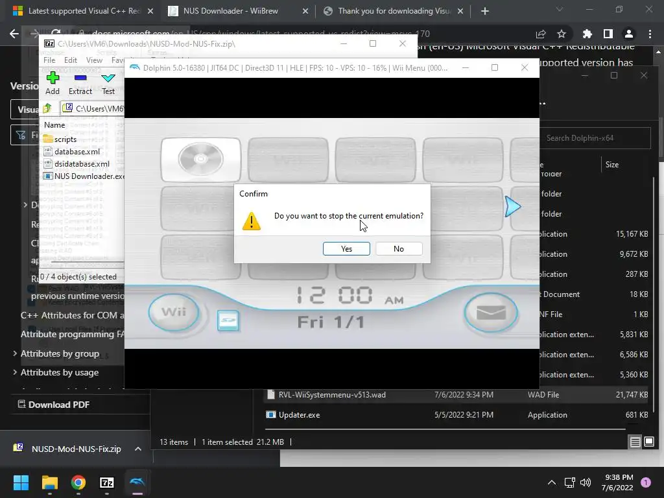Open the notification center badge

click(646, 482)
